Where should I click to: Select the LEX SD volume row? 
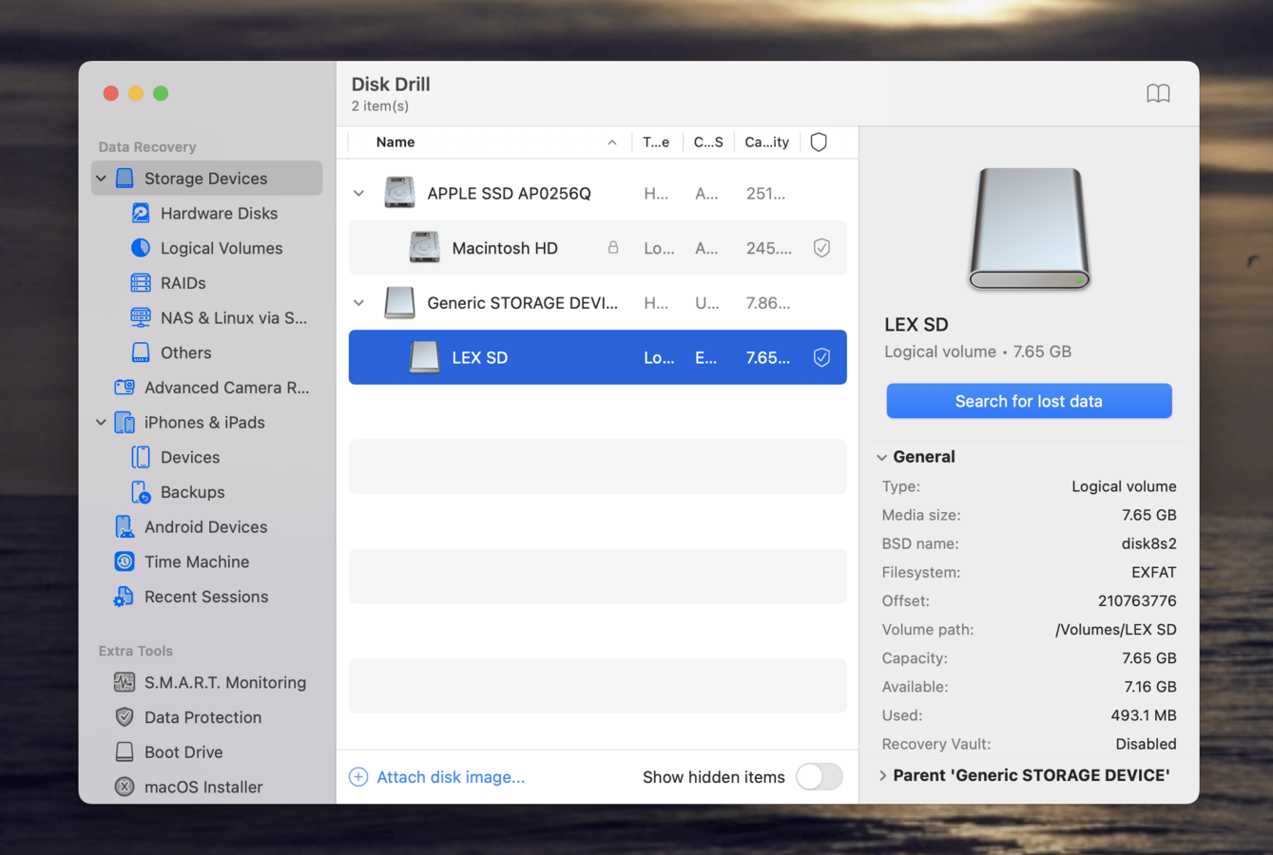(597, 357)
